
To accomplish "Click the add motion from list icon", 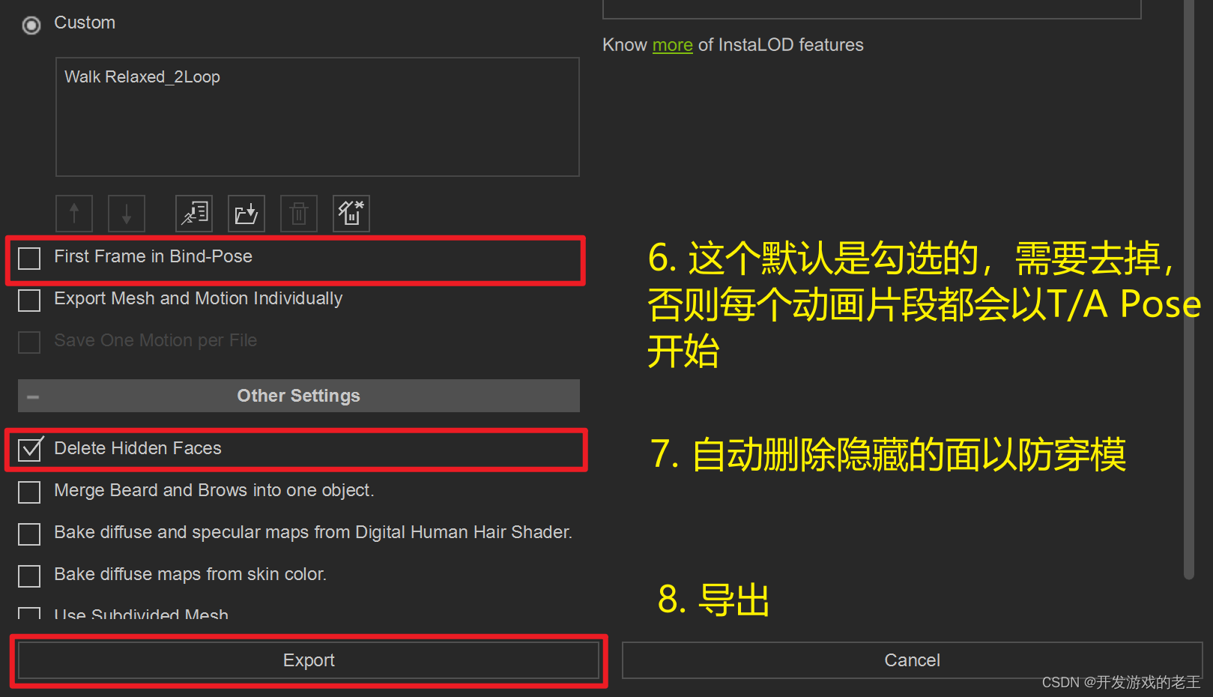I will click(x=194, y=214).
